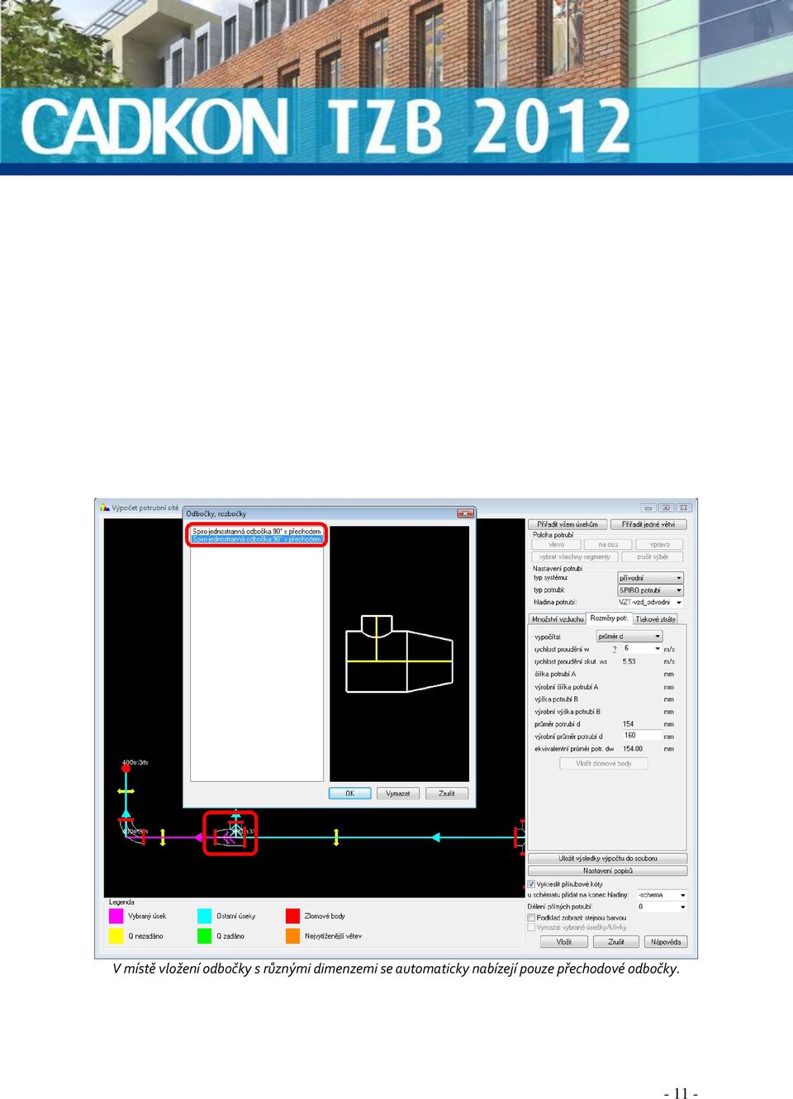Click Přiřadit všem úsekům button
Image resolution: width=793 pixels, height=1099 pixels.
(x=567, y=524)
